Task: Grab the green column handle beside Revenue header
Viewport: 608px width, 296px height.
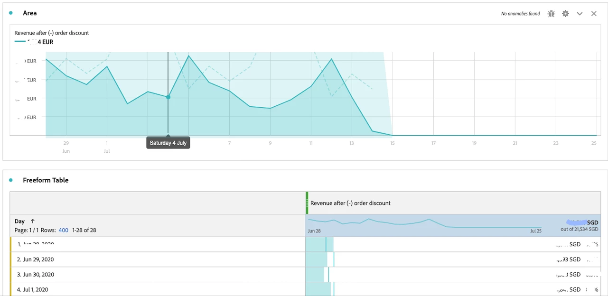Action: (307, 203)
